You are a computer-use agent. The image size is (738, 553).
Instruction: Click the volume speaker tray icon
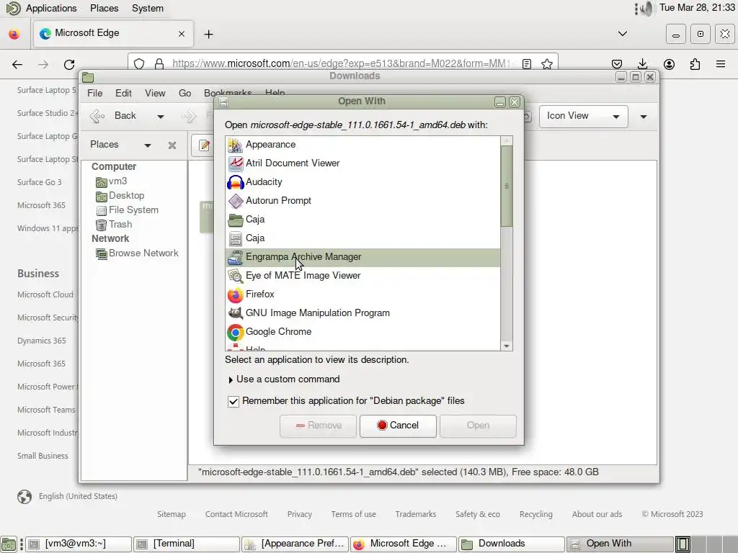(x=647, y=9)
